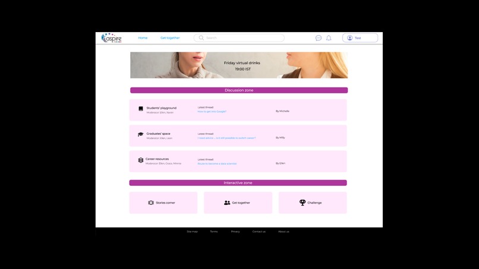
Task: Click the Interactive zone header bar
Action: (x=238, y=182)
